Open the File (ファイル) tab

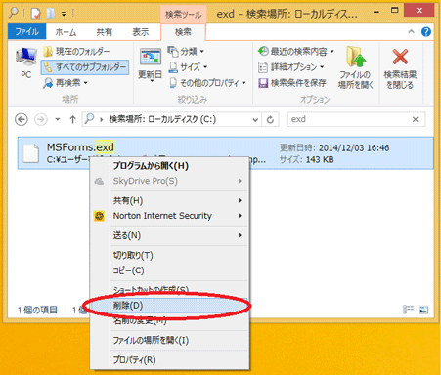(26, 32)
